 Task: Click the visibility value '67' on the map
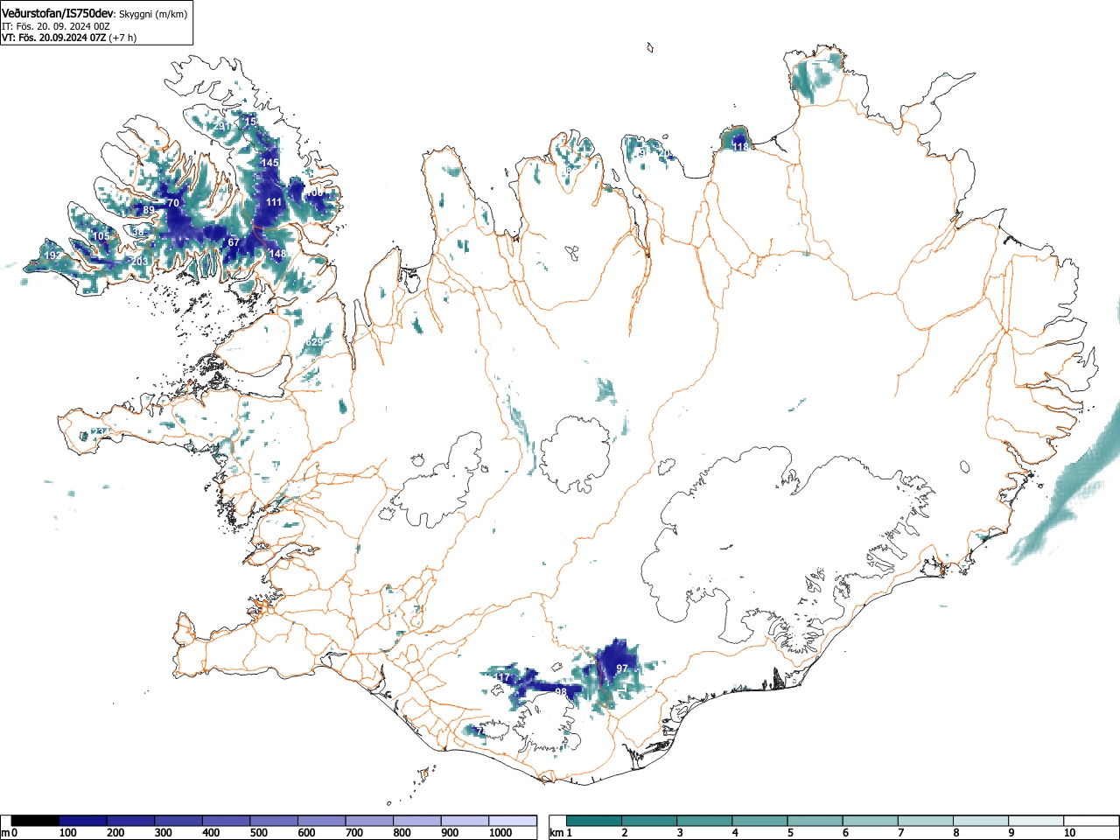234,242
